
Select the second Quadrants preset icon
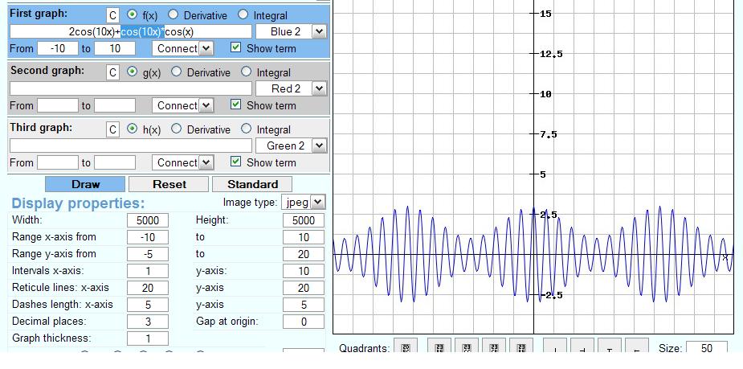click(x=439, y=348)
